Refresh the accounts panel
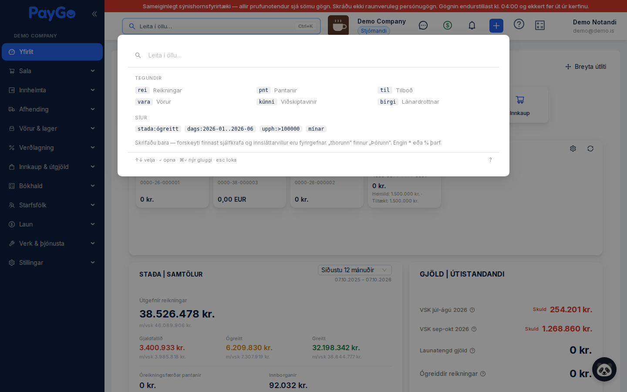Image resolution: width=627 pixels, height=392 pixels. (590, 149)
